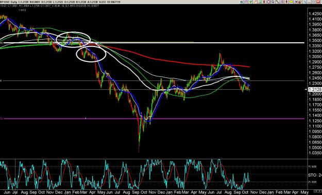Viewport: 322px width, 195px height.
Task: Click the 1.1700 price axis label
Action: tap(315, 105)
